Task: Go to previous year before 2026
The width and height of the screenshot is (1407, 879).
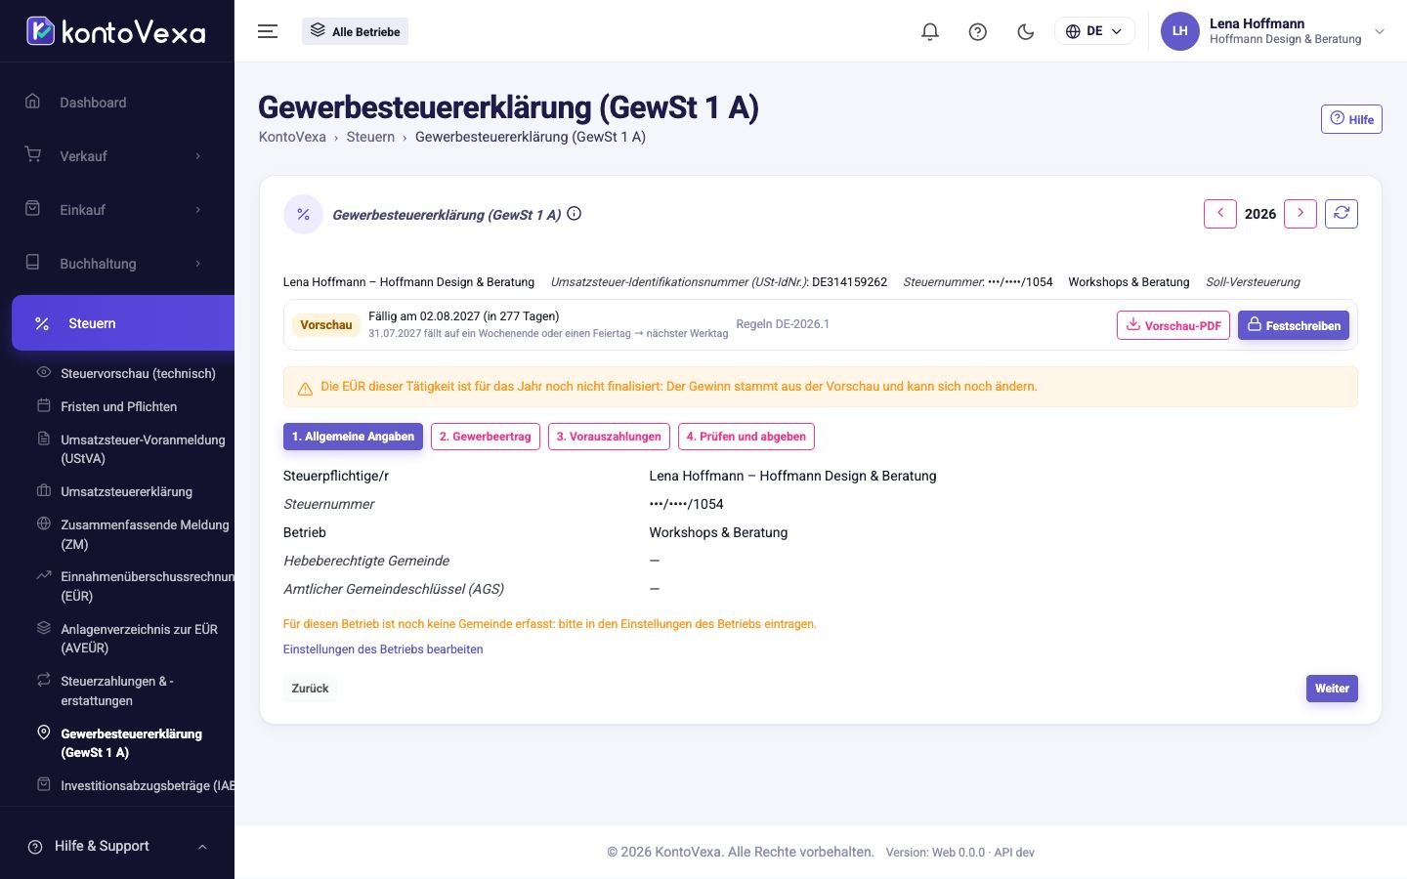Action: click(1220, 214)
